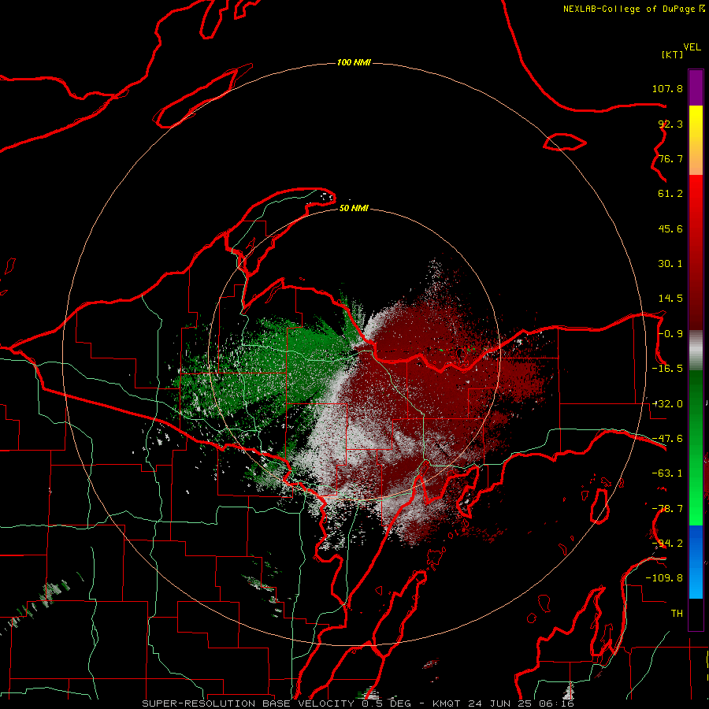The width and height of the screenshot is (709, 709).
Task: Click the 30.1 velocity scale value
Action: (670, 264)
